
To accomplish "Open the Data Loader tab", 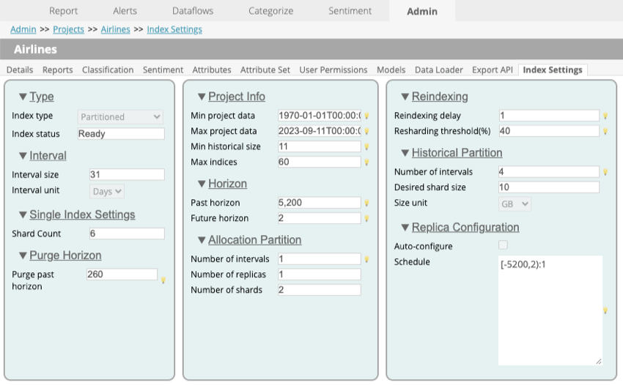I will (438, 70).
